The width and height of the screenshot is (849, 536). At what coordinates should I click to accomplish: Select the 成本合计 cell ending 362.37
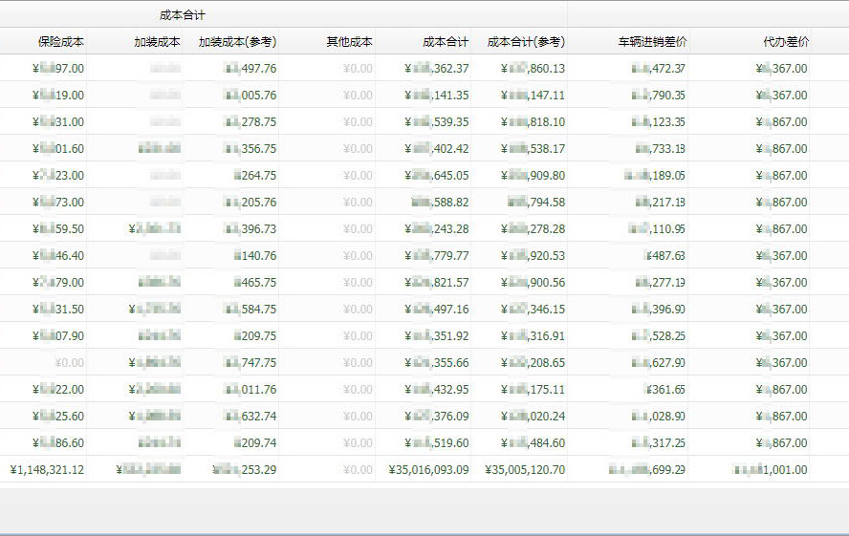coord(437,69)
